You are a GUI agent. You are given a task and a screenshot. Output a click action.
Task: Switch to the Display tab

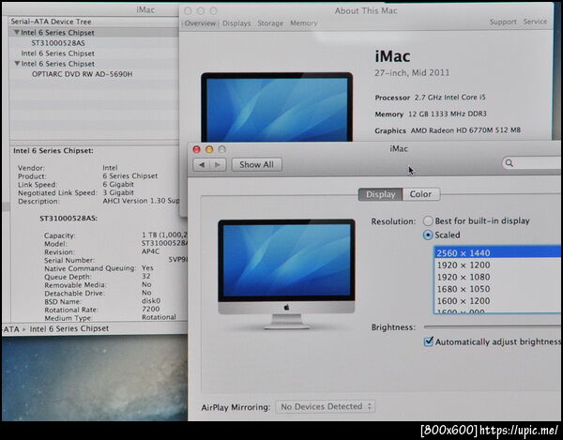[x=381, y=194]
